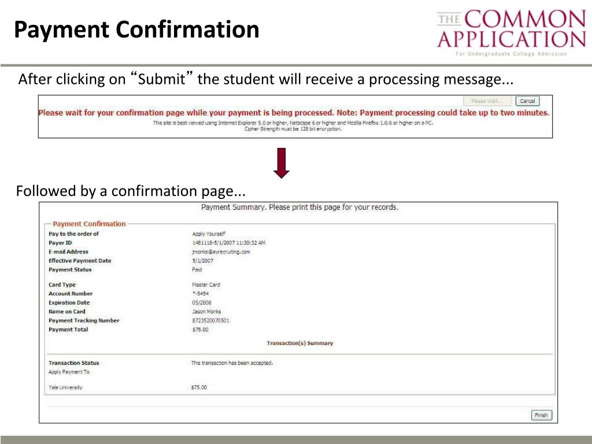Click the Common Application logo
Image resolution: width=592 pixels, height=444 pixels.
click(512, 32)
